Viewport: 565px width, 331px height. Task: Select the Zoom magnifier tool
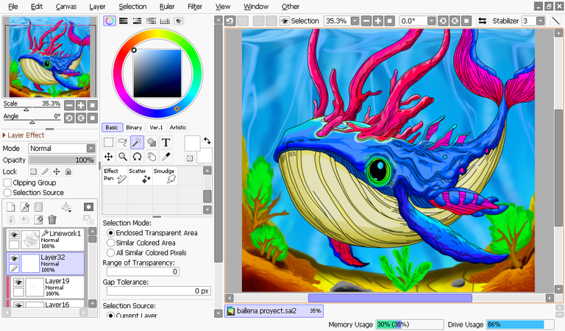point(123,157)
